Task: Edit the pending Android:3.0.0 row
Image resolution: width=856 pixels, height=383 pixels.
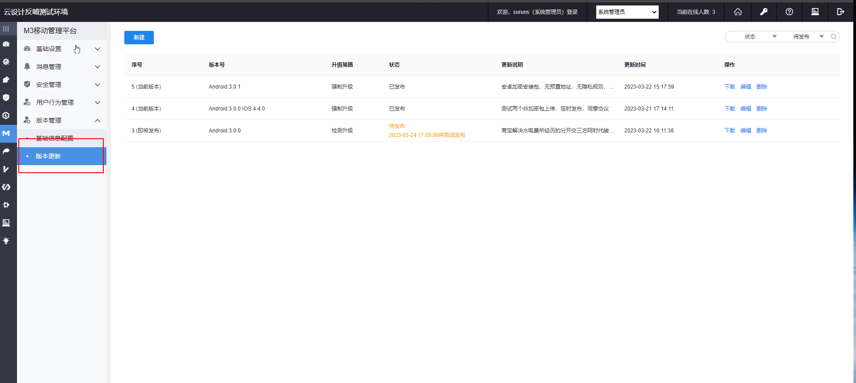Action: point(746,131)
